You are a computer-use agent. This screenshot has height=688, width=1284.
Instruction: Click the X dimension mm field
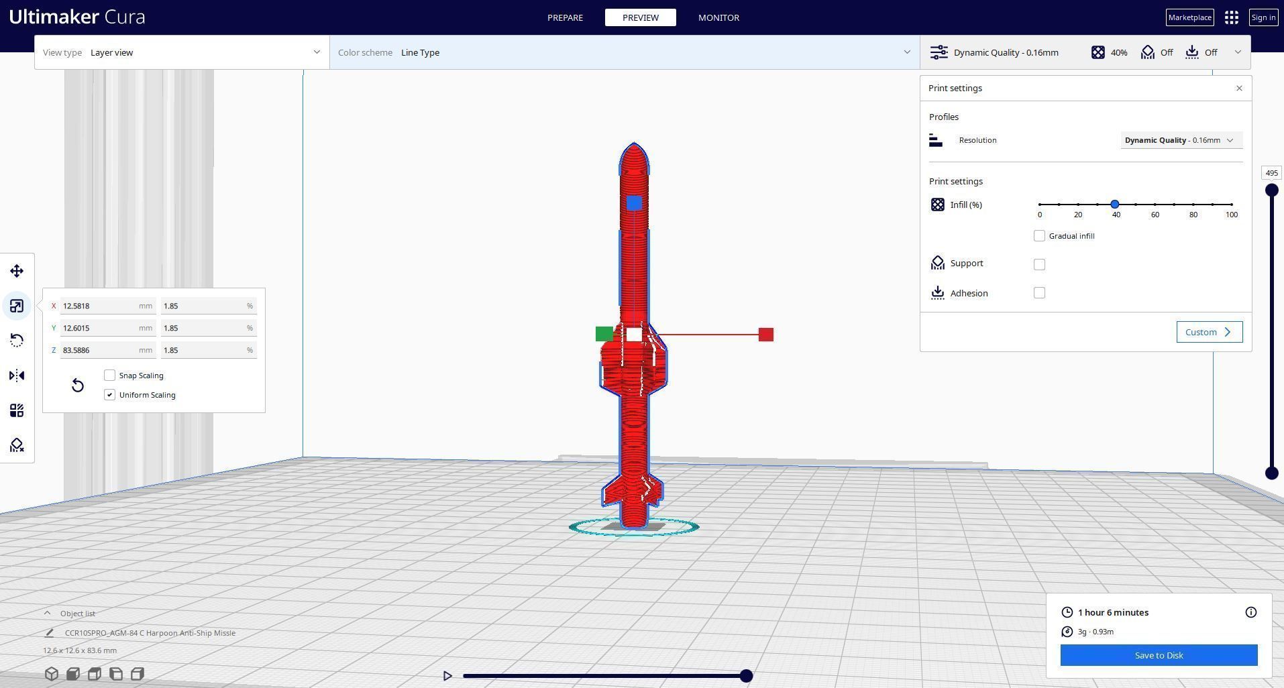click(108, 306)
